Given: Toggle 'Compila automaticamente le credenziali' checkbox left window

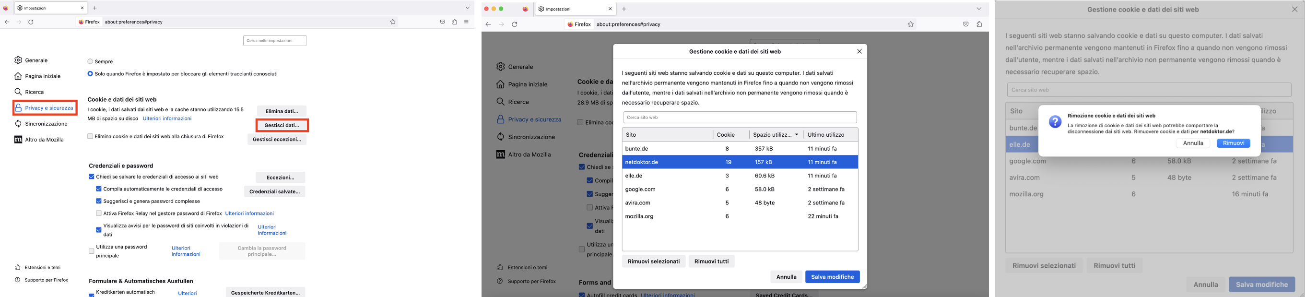Looking at the screenshot, I should [x=98, y=189].
